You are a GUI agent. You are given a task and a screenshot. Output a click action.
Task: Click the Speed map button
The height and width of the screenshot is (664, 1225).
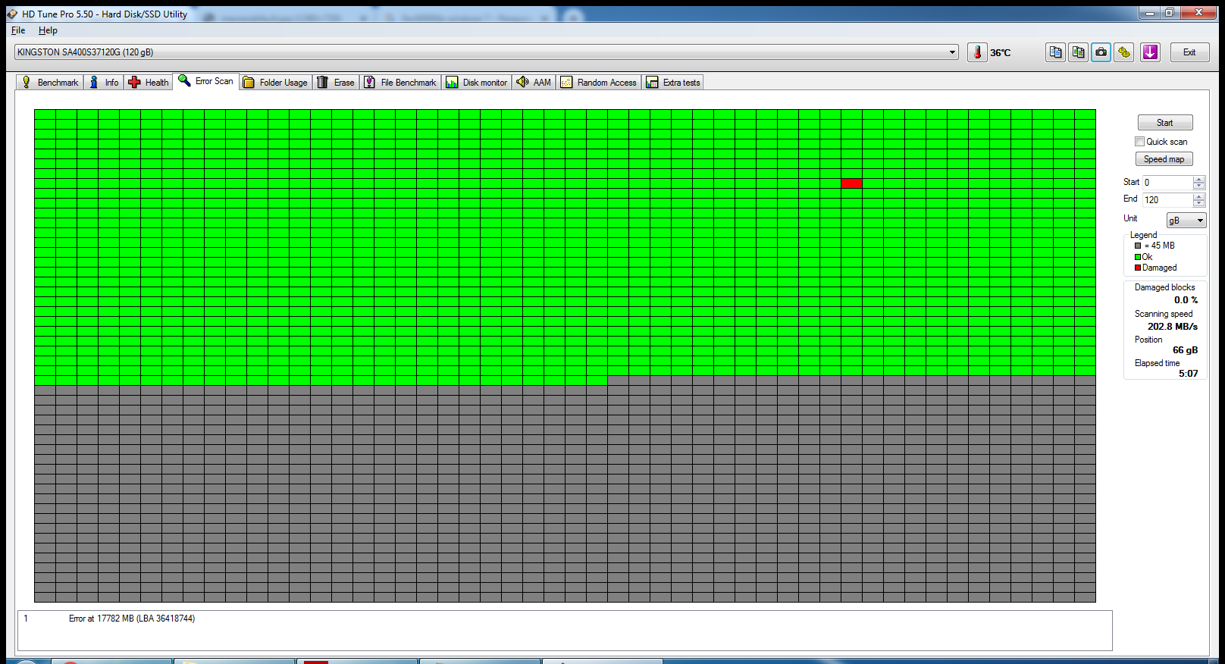coord(1164,159)
